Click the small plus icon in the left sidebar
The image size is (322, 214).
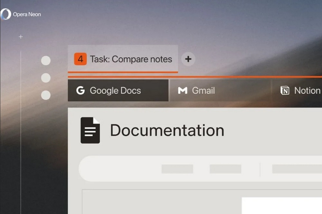[21, 37]
